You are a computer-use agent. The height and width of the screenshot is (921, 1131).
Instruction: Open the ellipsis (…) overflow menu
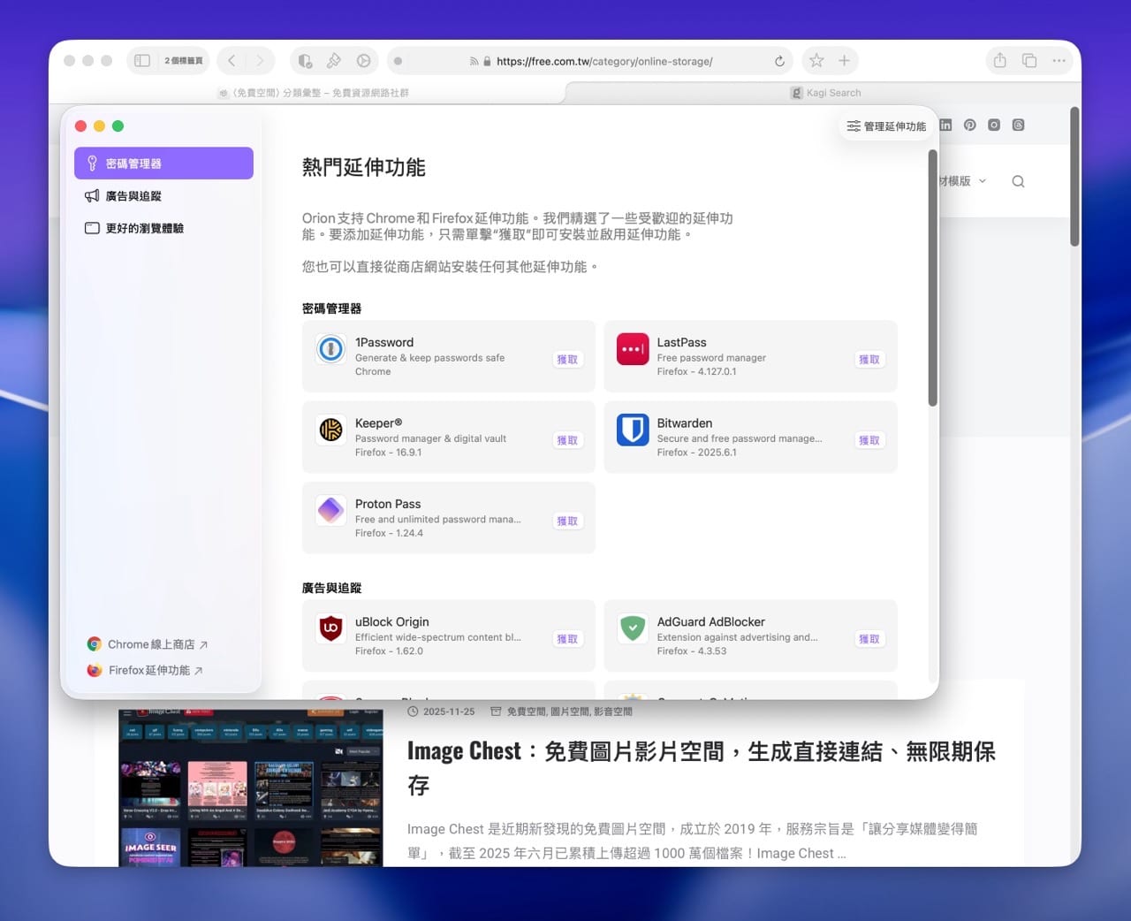click(x=1059, y=60)
